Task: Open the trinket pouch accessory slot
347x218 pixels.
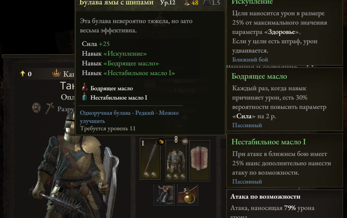Action: tap(164, 195)
